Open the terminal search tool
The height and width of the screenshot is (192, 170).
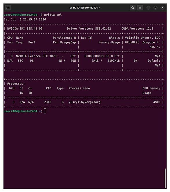coord(133,8)
